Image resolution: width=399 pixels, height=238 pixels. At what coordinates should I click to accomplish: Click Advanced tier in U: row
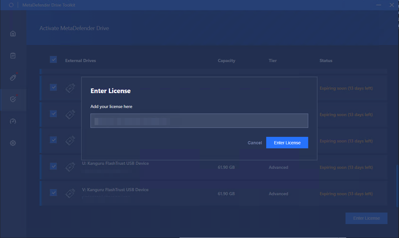(278, 167)
